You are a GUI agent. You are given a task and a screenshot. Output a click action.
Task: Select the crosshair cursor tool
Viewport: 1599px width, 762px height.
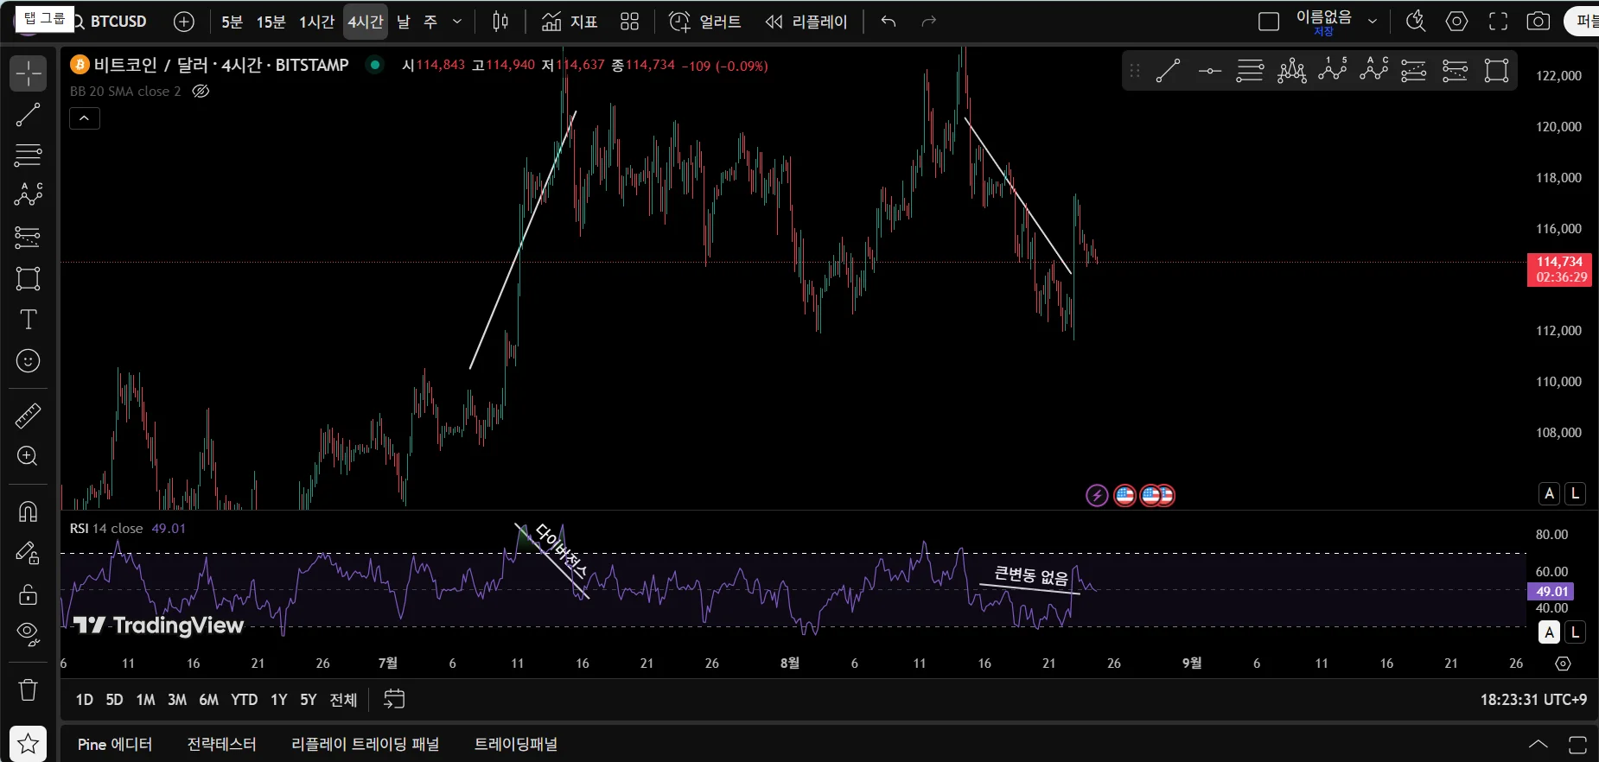click(28, 73)
